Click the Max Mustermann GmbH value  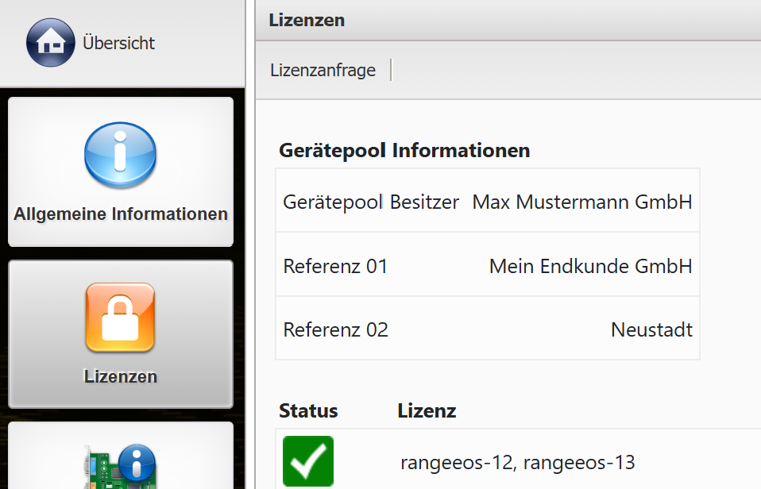pyautogui.click(x=581, y=202)
